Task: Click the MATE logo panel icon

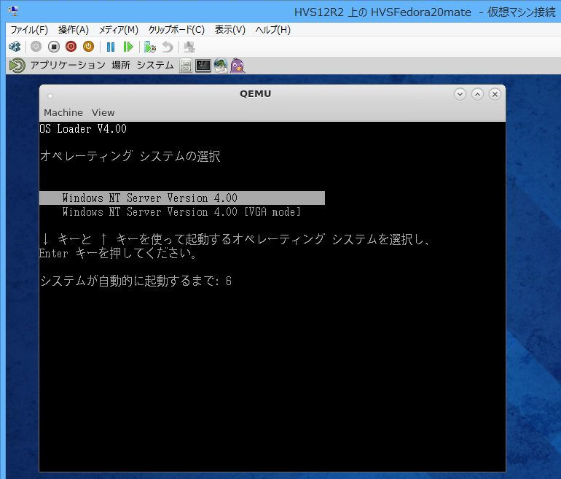Action: (x=17, y=66)
